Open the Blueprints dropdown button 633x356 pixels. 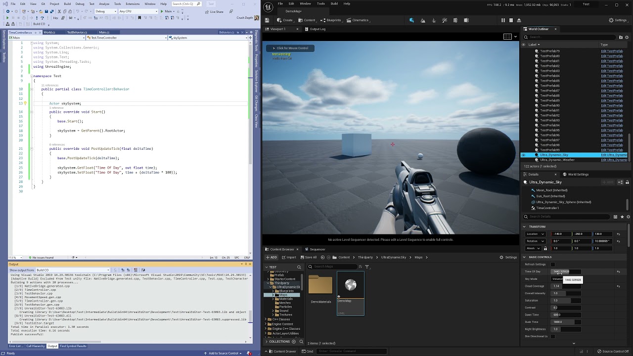pos(331,20)
